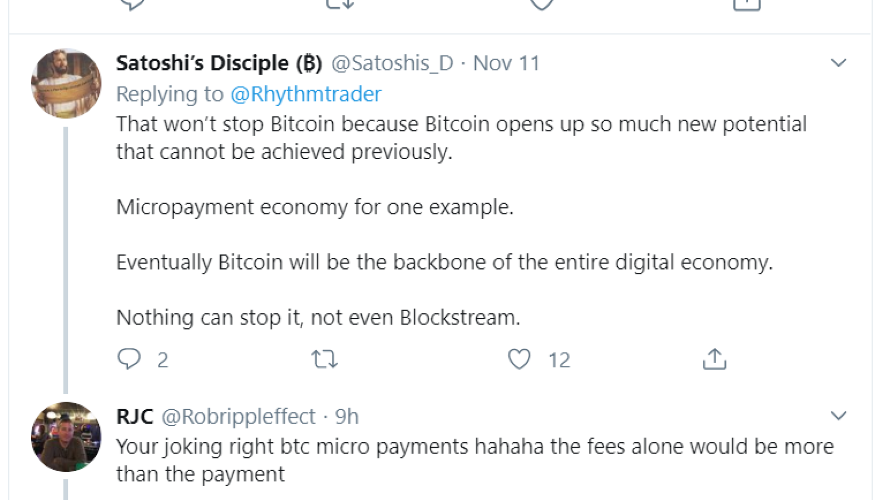View Satoshi's Disciple profile picture

[x=66, y=84]
